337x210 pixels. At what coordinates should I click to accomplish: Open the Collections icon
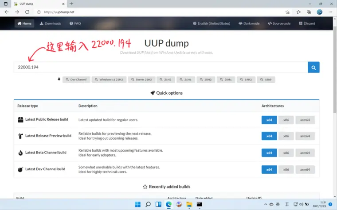pos(309,12)
